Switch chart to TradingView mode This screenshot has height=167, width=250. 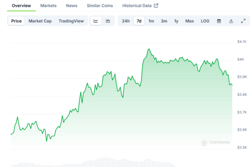pos(71,21)
